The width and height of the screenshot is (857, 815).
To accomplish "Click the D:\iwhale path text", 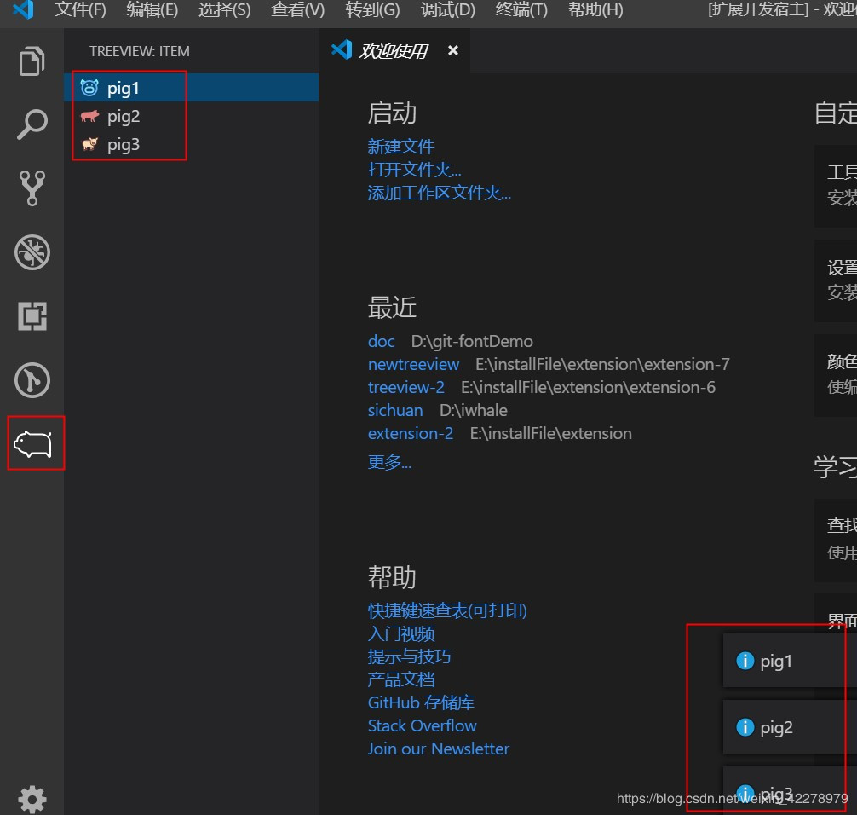I will point(474,410).
